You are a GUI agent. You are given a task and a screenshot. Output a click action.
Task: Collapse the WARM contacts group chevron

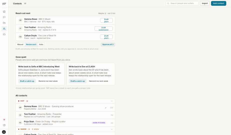click(112, 129)
